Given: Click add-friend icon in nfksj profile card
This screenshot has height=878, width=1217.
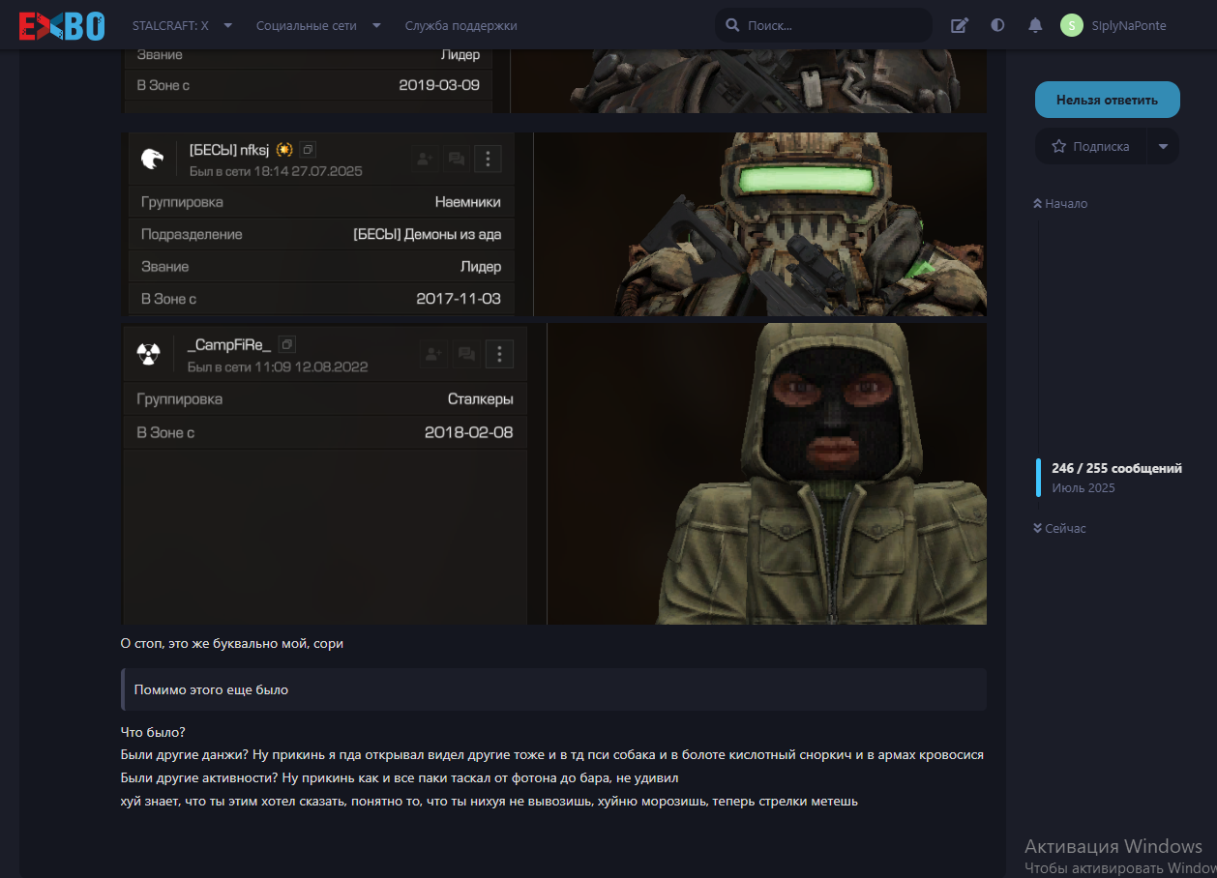Looking at the screenshot, I should click(424, 159).
